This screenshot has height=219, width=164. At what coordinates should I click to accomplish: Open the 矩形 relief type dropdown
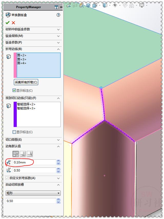[33, 193]
